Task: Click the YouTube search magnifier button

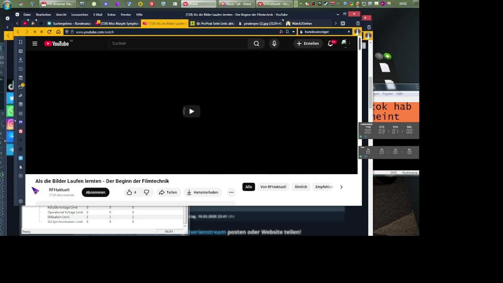Action: click(256, 44)
